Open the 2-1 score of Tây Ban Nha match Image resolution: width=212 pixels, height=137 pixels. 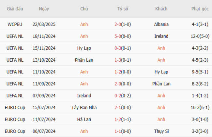coord(123,108)
